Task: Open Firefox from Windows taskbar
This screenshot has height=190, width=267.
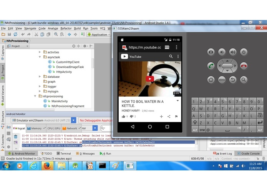Action: click(47, 166)
